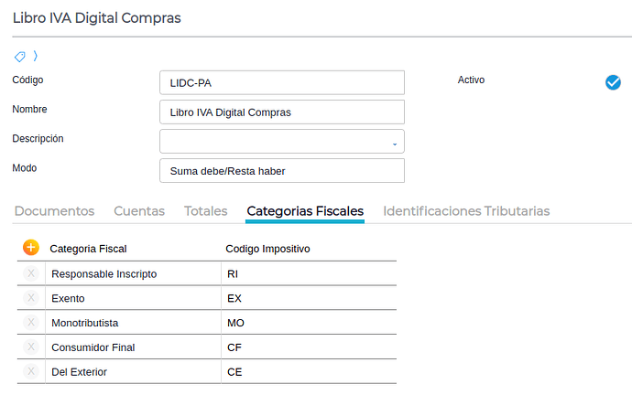This screenshot has height=395, width=632.
Task: Select the Totales tab
Action: point(205,211)
